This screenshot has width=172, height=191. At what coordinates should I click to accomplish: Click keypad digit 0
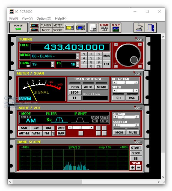[91, 66]
